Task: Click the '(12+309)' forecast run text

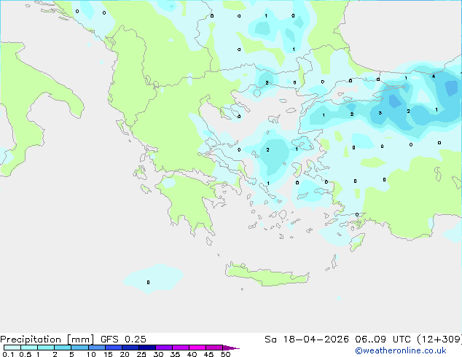Action: coord(439,340)
